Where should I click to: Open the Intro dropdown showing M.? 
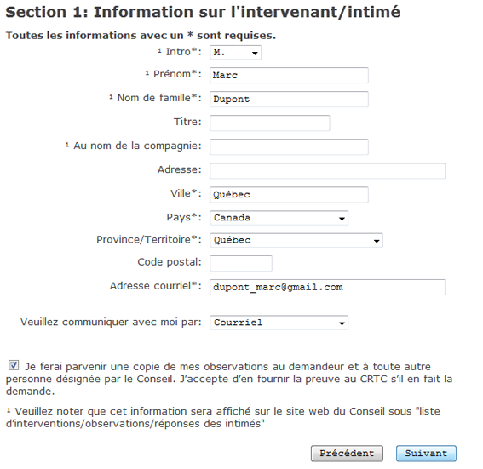pyautogui.click(x=235, y=52)
